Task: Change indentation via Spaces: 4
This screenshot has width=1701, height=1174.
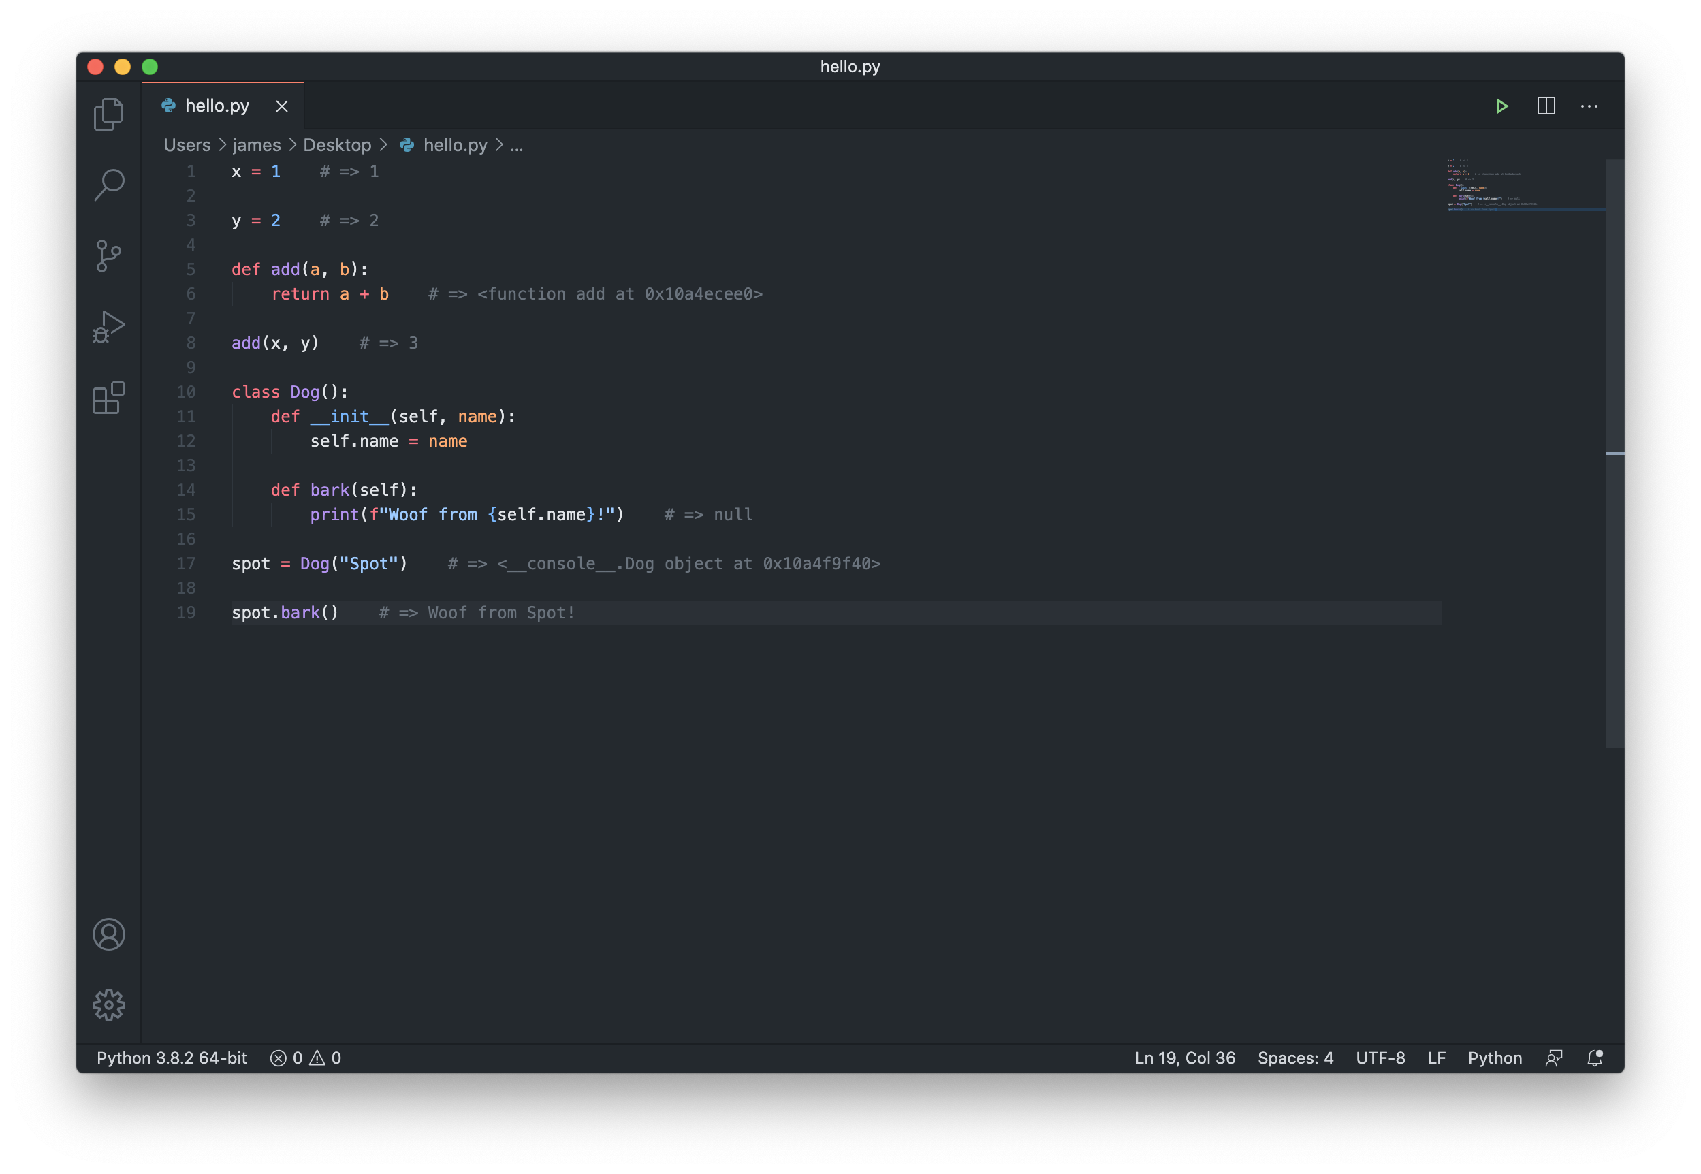Action: [1295, 1058]
